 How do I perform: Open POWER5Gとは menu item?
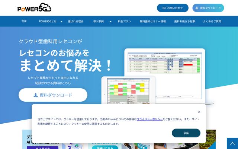pos(48,21)
